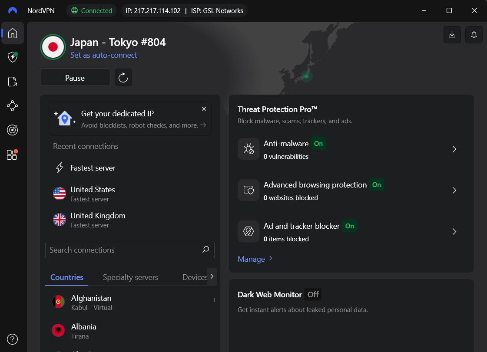Toggle the Dark Web Monitor Off badge

click(313, 295)
